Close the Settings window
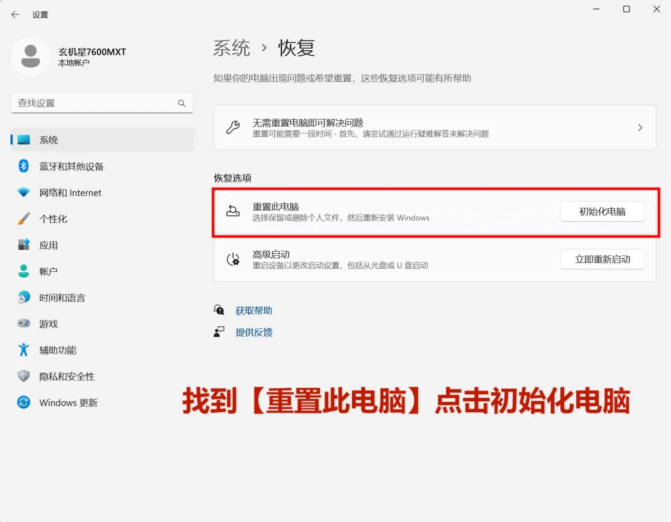This screenshot has width=671, height=522. 656,9
